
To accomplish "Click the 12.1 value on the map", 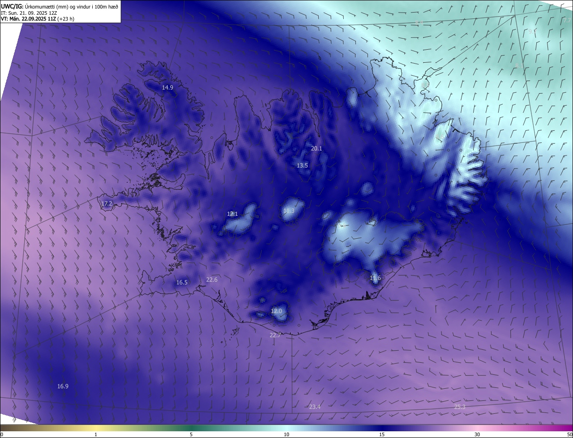I will click(232, 214).
